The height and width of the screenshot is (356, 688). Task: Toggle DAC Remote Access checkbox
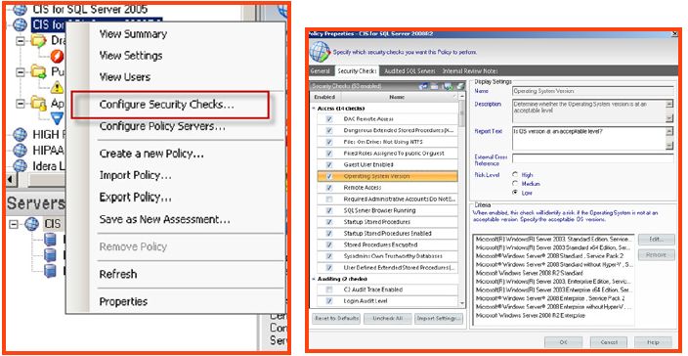329,119
